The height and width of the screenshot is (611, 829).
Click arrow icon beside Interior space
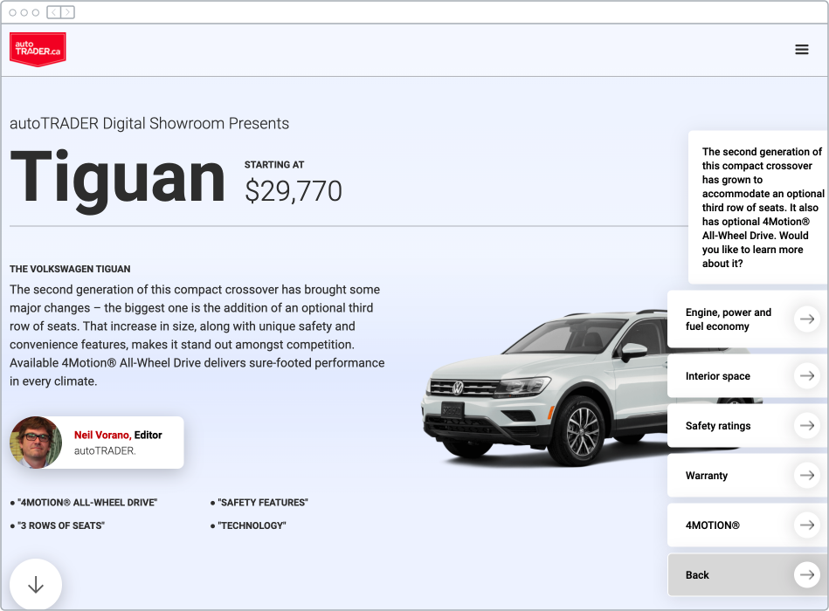tap(807, 375)
